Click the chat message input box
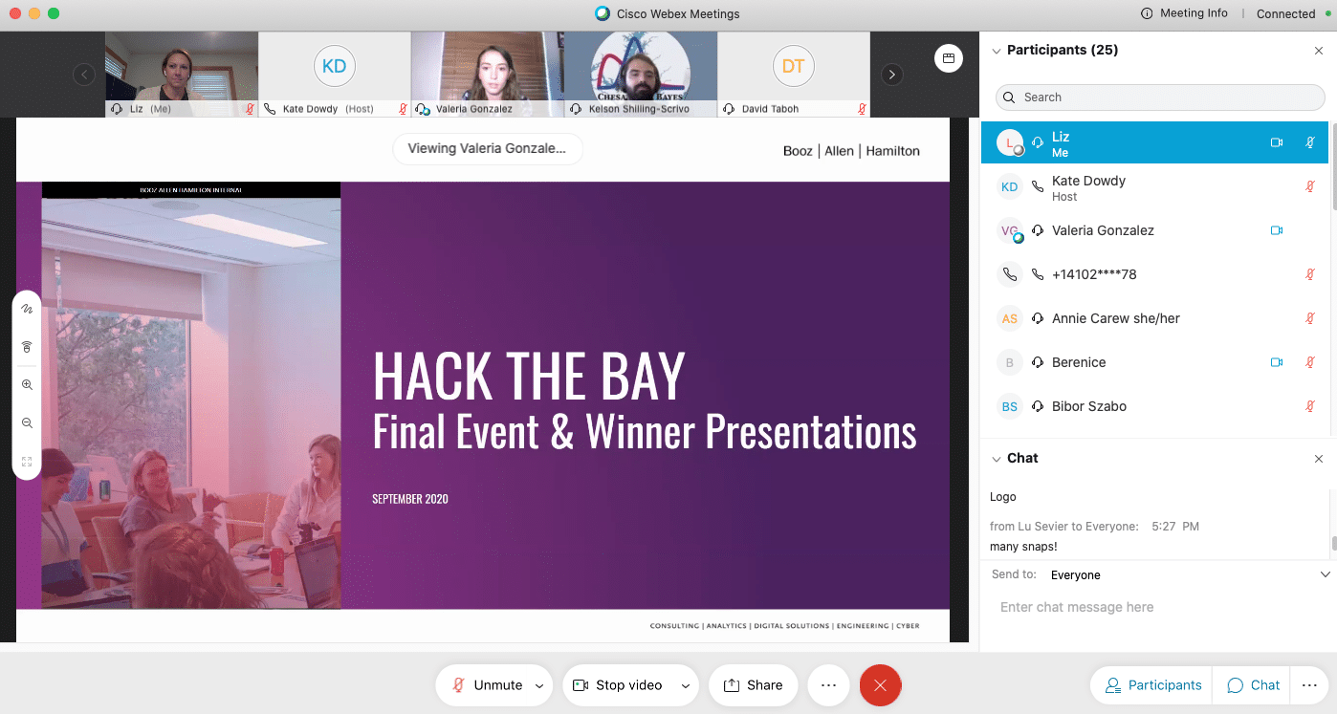Viewport: 1337px width, 714px height. [x=1157, y=607]
